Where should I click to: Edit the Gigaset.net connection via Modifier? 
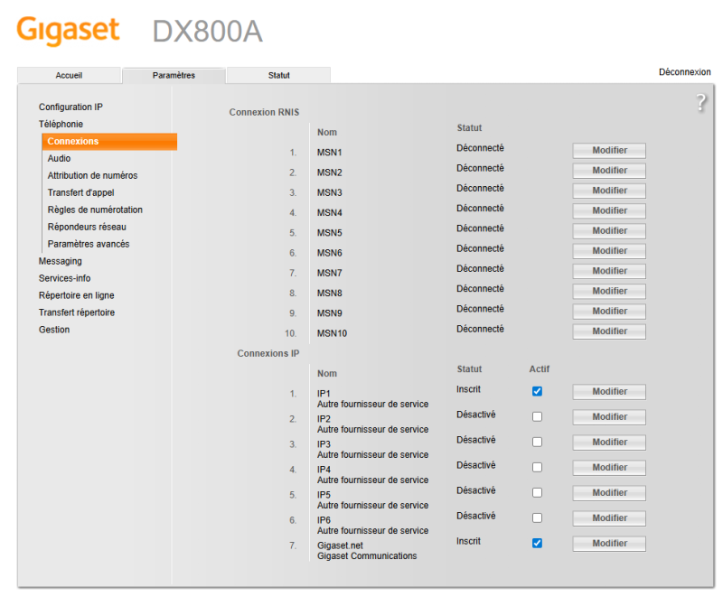point(609,544)
